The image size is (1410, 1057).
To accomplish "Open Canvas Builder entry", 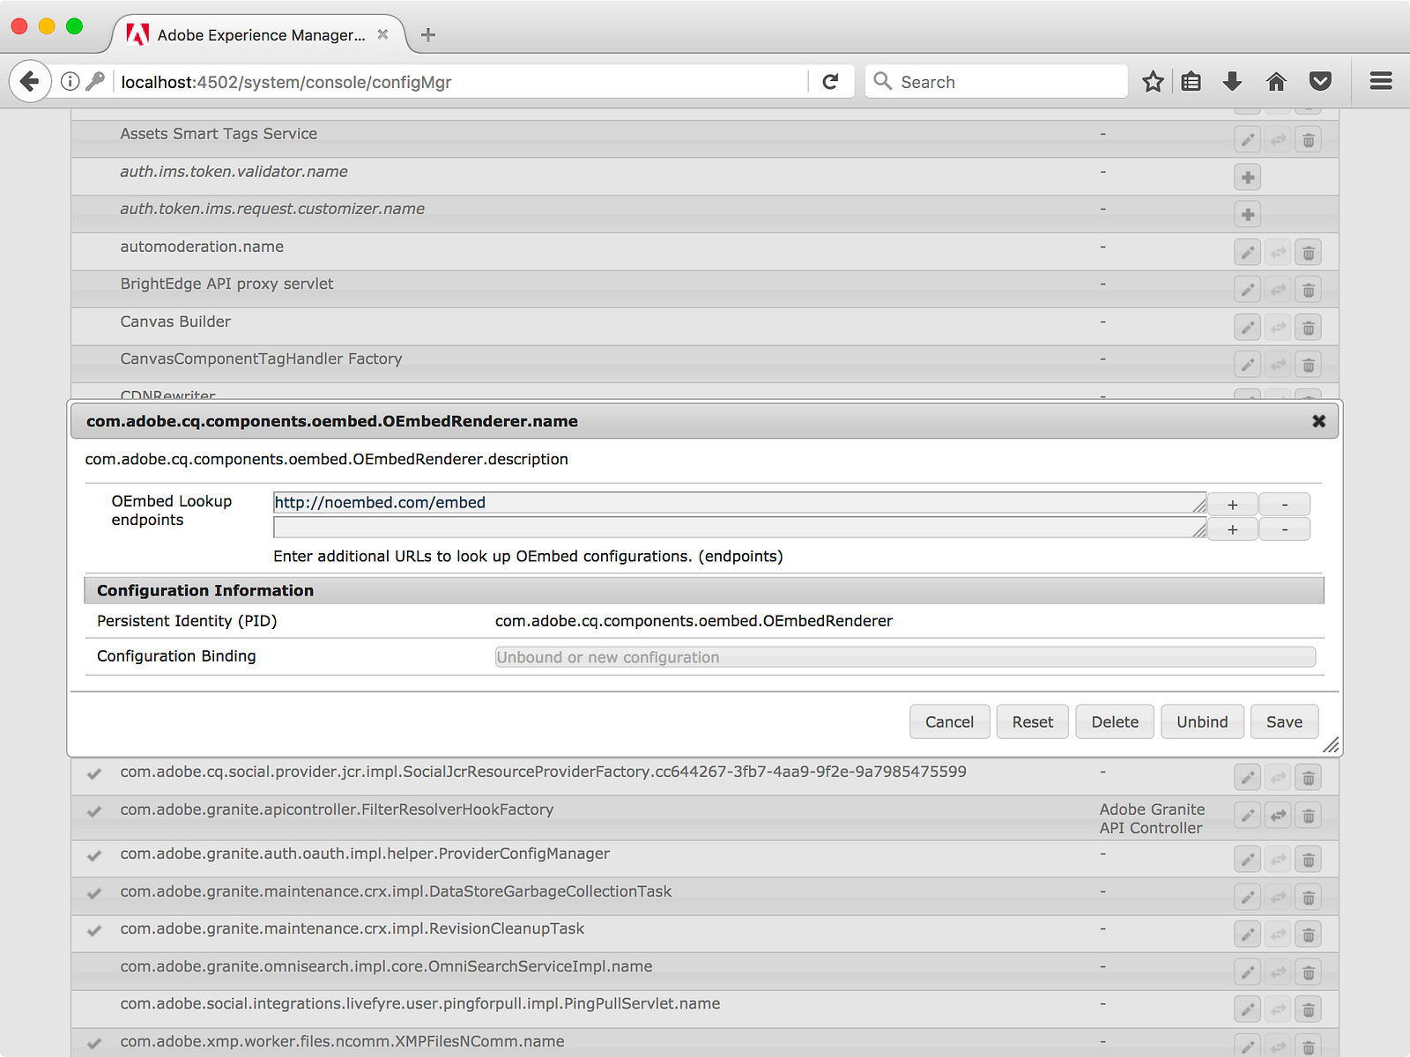I will 175,322.
